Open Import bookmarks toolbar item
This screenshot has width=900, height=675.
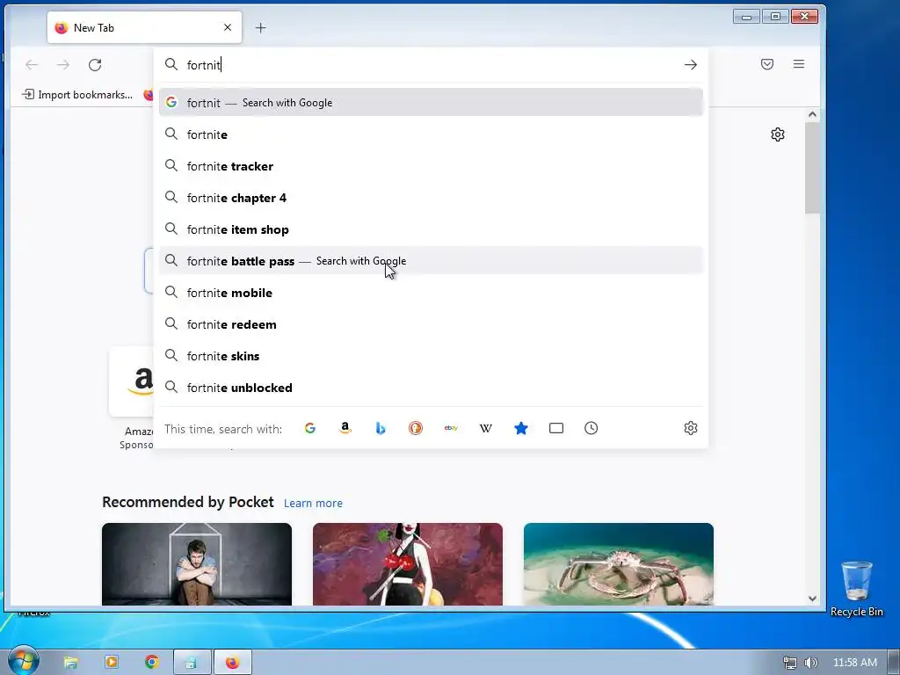(x=77, y=95)
